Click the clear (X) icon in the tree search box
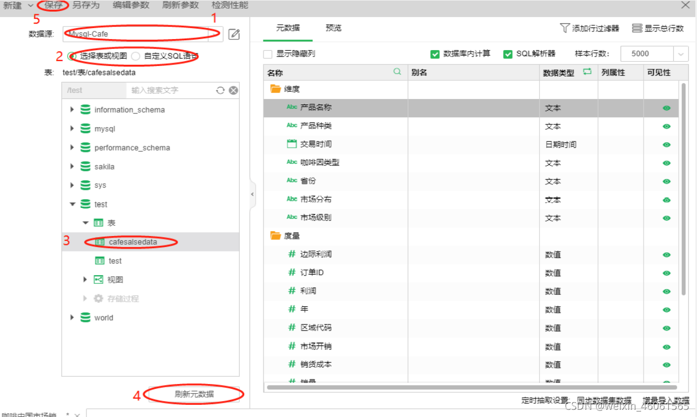 click(x=233, y=90)
